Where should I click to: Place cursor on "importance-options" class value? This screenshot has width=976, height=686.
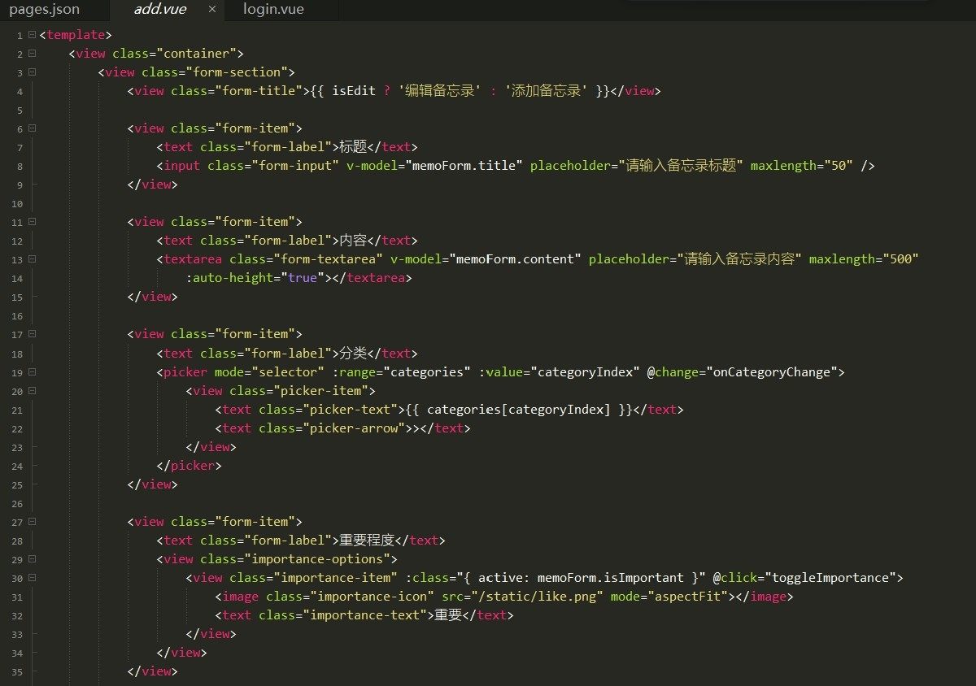click(317, 559)
